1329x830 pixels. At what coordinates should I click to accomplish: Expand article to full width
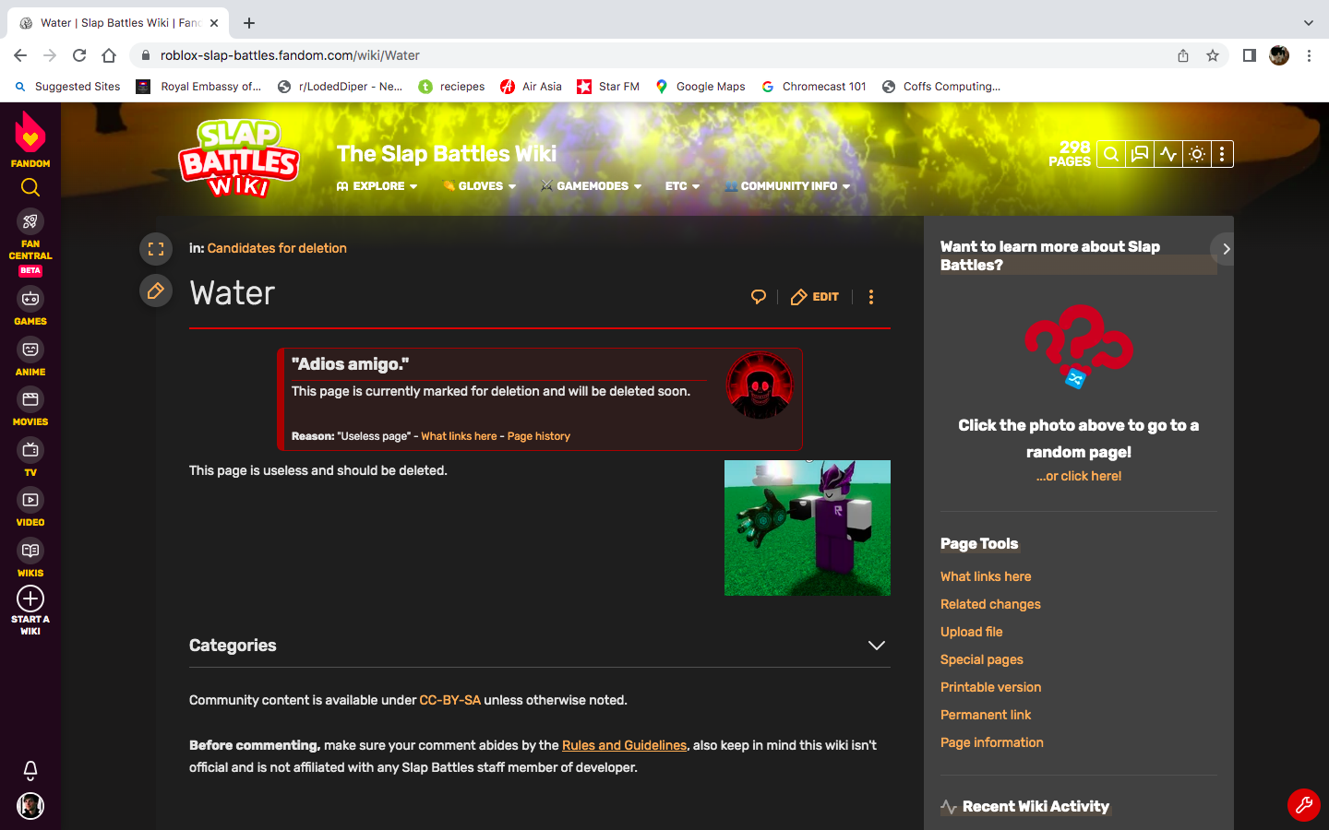pos(156,249)
